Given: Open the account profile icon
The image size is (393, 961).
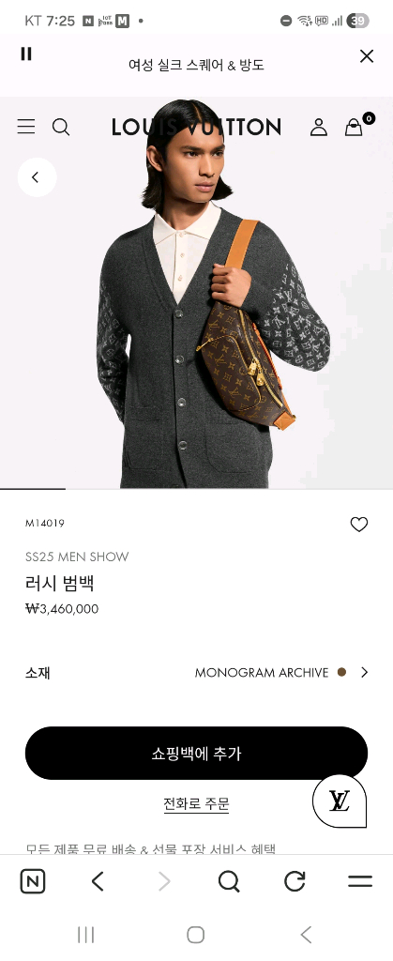Looking at the screenshot, I should pos(318,127).
